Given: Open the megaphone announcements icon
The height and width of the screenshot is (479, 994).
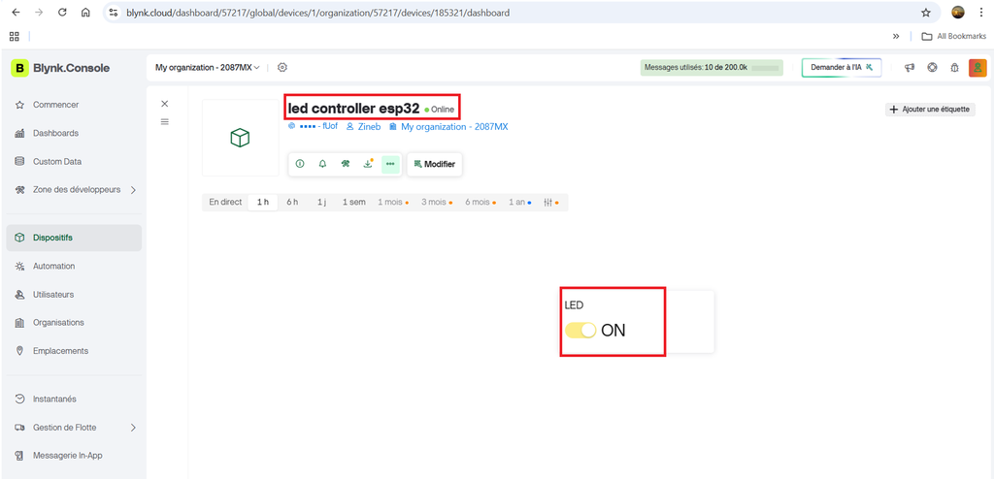Looking at the screenshot, I should pyautogui.click(x=910, y=68).
